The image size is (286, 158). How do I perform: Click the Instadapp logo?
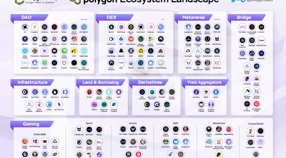[x=65, y=92]
